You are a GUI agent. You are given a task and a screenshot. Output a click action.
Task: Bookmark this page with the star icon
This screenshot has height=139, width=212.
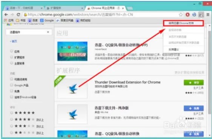point(181,15)
